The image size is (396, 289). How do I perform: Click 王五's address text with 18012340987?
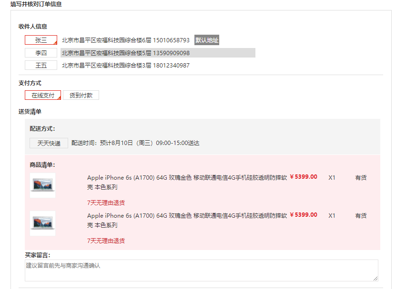coord(125,66)
